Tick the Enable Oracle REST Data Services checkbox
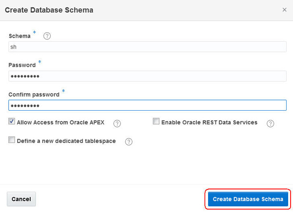The height and width of the screenshot is (212, 293). (x=156, y=122)
